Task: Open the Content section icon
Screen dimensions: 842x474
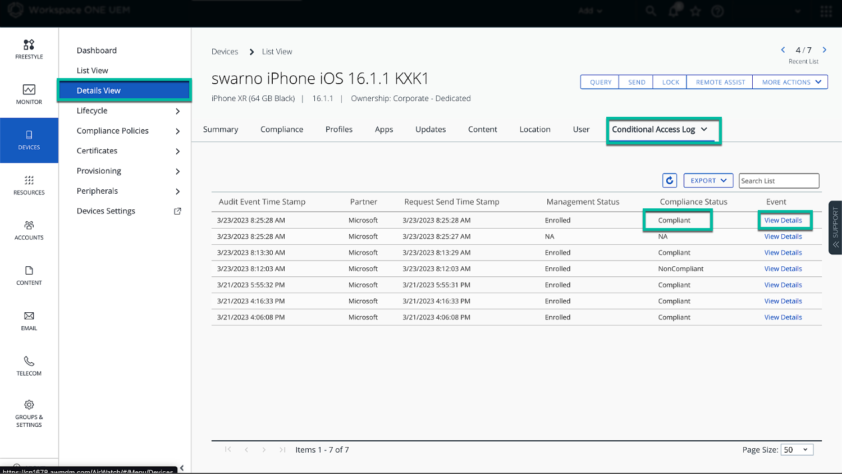Action: [29, 271]
